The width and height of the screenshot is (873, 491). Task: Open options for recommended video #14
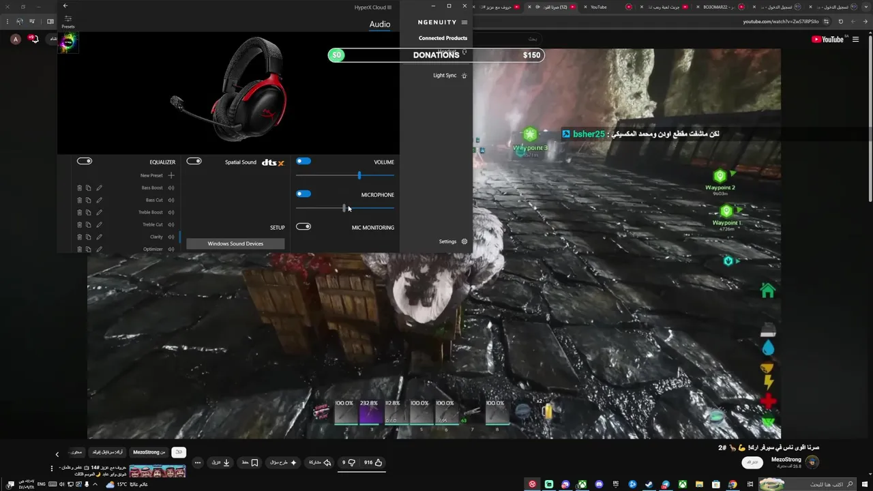51,468
